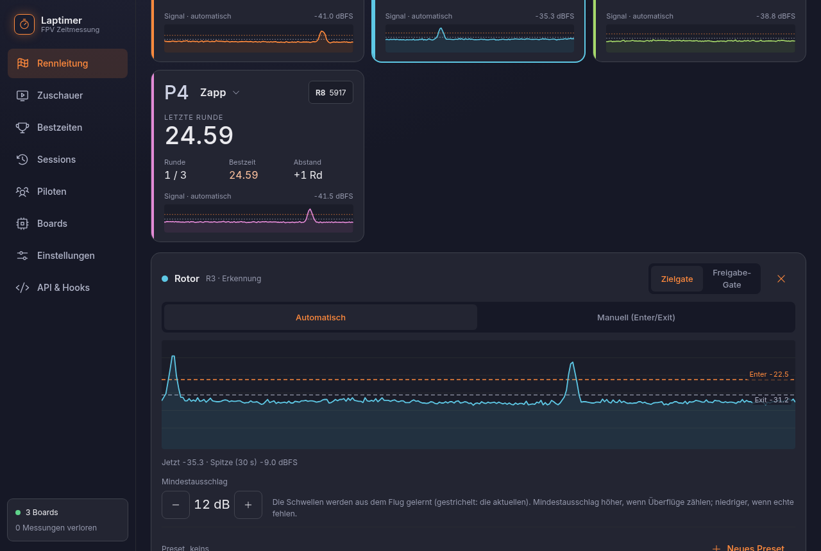Image resolution: width=821 pixels, height=551 pixels.
Task: Open Zuschauer via its screen icon
Action: click(x=22, y=95)
